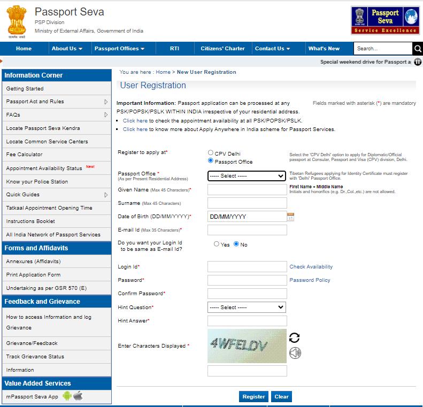Open the Citizens' Charter menu item

pyautogui.click(x=222, y=49)
